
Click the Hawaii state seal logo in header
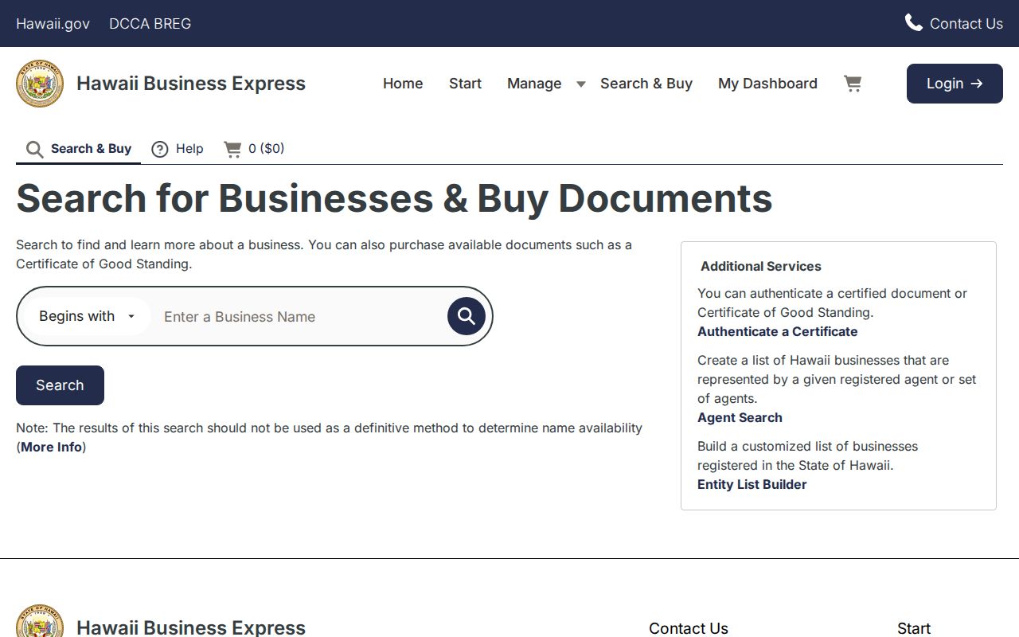point(40,84)
